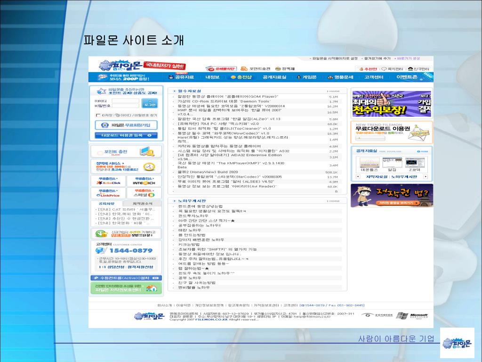Click more link in 필수자료실 header
The height and width of the screenshot is (362, 482).
pyautogui.click(x=333, y=91)
